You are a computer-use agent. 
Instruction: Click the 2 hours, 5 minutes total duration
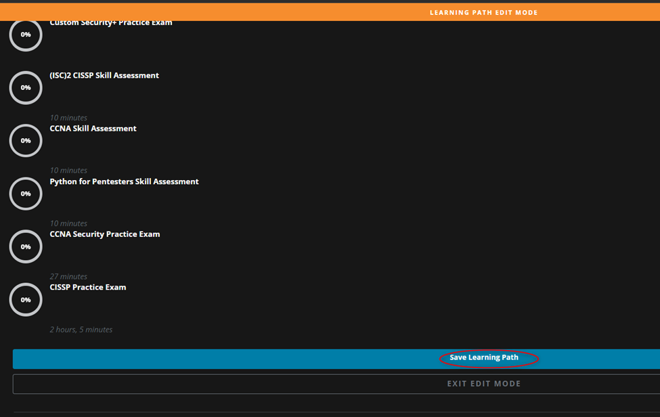point(81,329)
